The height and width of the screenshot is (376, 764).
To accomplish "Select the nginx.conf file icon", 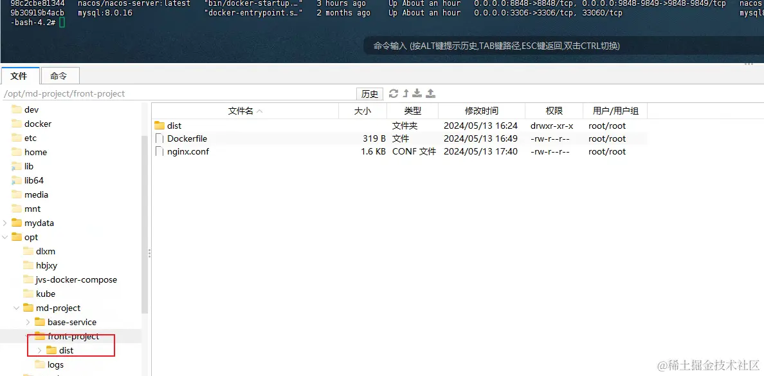I will (159, 152).
